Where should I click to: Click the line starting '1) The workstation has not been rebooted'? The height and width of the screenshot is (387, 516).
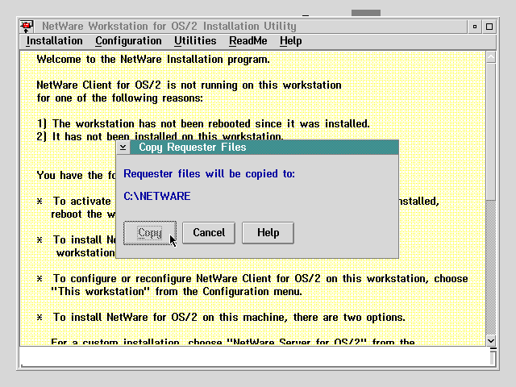pos(203,123)
